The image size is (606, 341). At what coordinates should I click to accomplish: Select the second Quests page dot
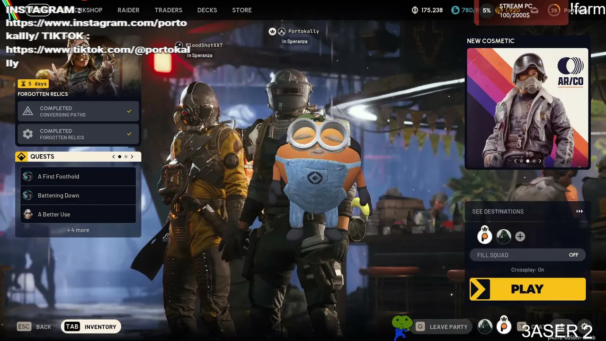(x=125, y=157)
